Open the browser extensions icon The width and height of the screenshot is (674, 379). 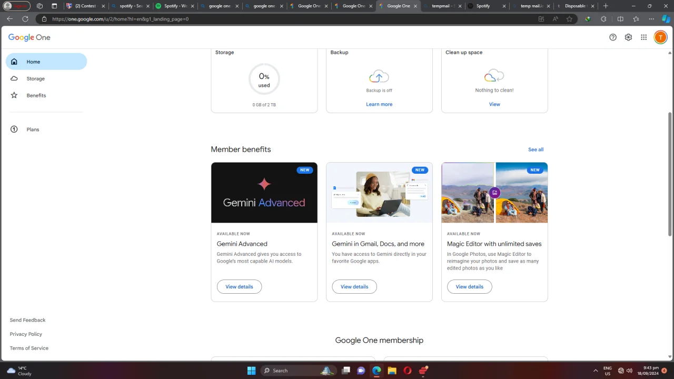coord(603,19)
